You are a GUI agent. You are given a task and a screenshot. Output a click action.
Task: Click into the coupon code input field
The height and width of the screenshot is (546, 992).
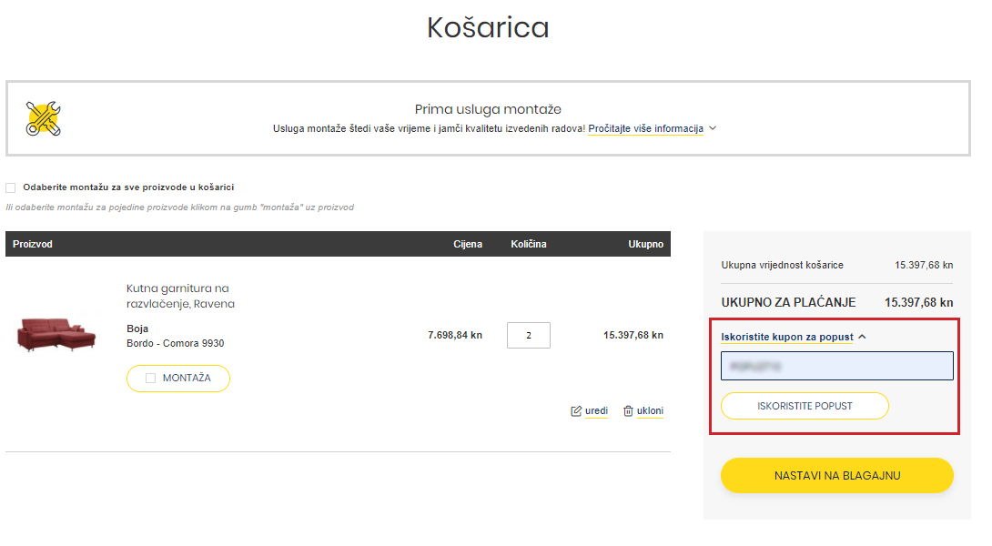click(836, 366)
